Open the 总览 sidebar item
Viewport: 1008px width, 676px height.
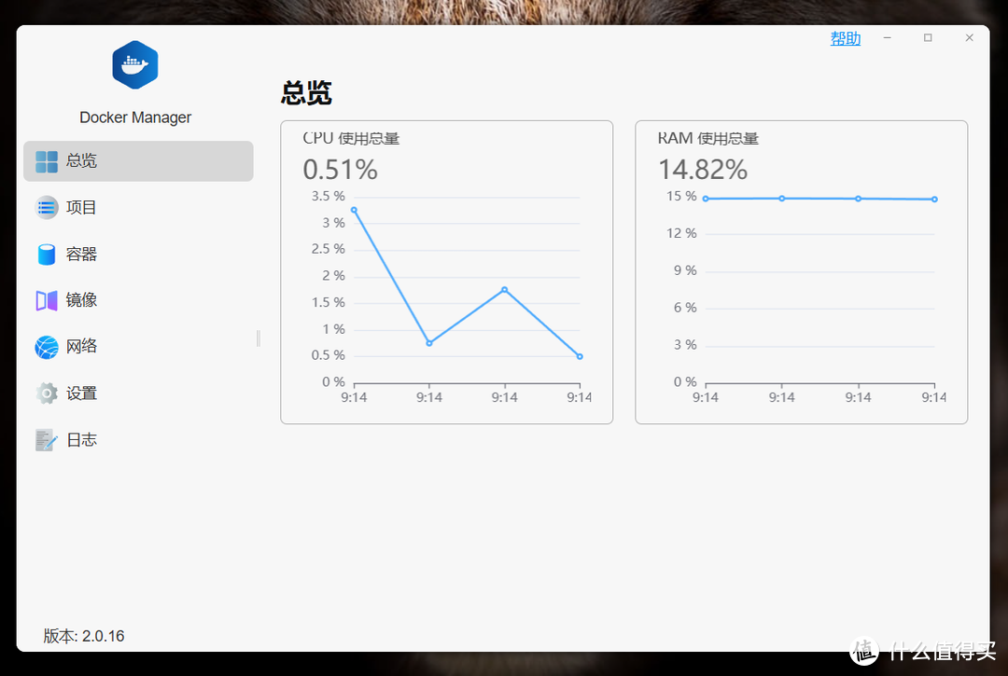coord(138,161)
